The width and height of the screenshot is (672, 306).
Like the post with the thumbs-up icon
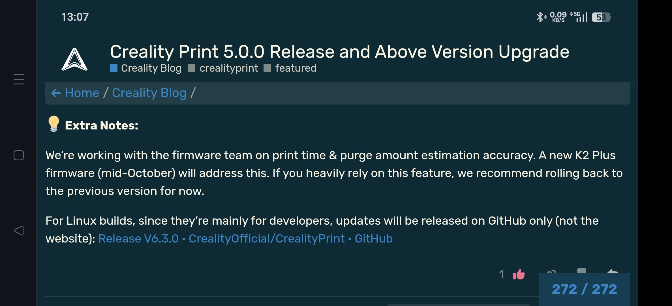tap(519, 274)
